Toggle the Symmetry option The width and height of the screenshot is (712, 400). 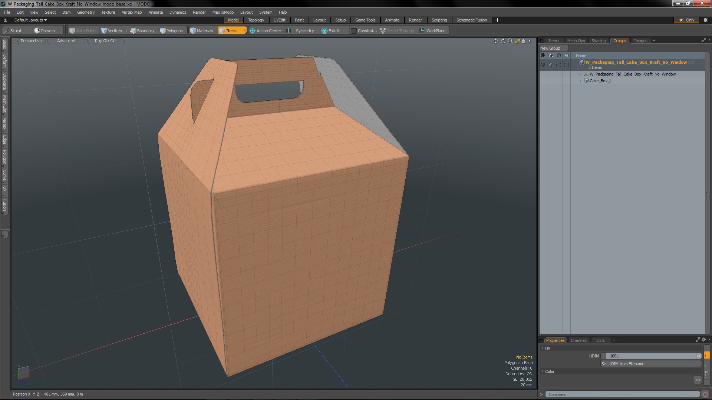tap(304, 31)
